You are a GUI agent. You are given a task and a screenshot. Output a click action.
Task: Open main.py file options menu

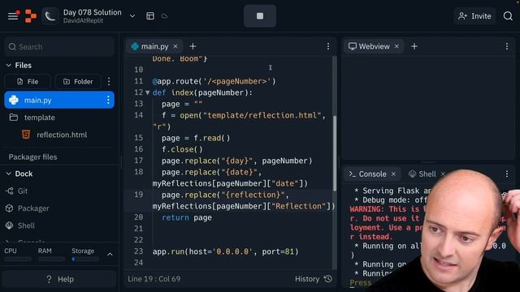tap(108, 100)
